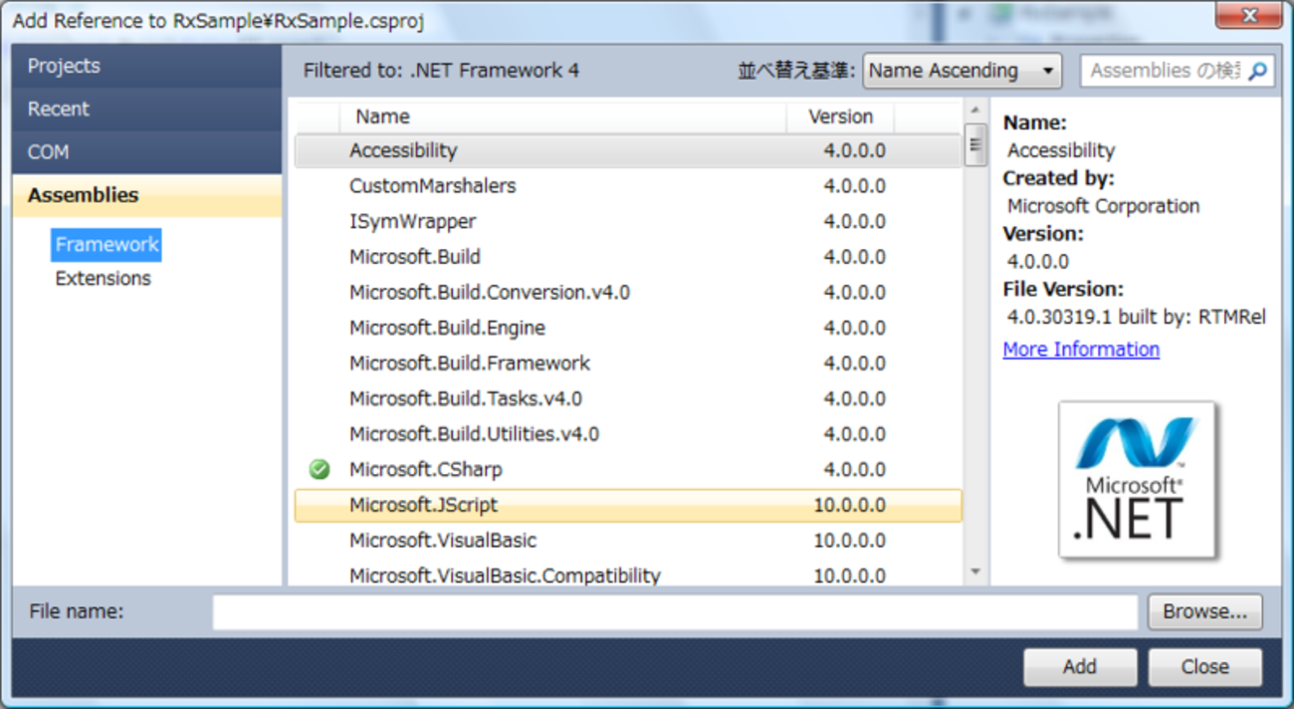This screenshot has height=709, width=1294.
Task: Select Microsoft.Build.Utilities.v4.0 in the list
Action: (x=628, y=434)
